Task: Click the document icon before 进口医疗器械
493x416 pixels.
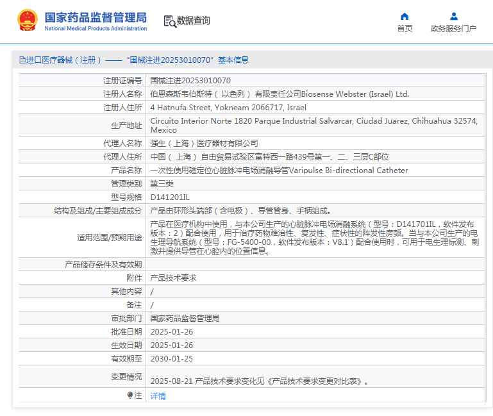Action: (x=22, y=60)
